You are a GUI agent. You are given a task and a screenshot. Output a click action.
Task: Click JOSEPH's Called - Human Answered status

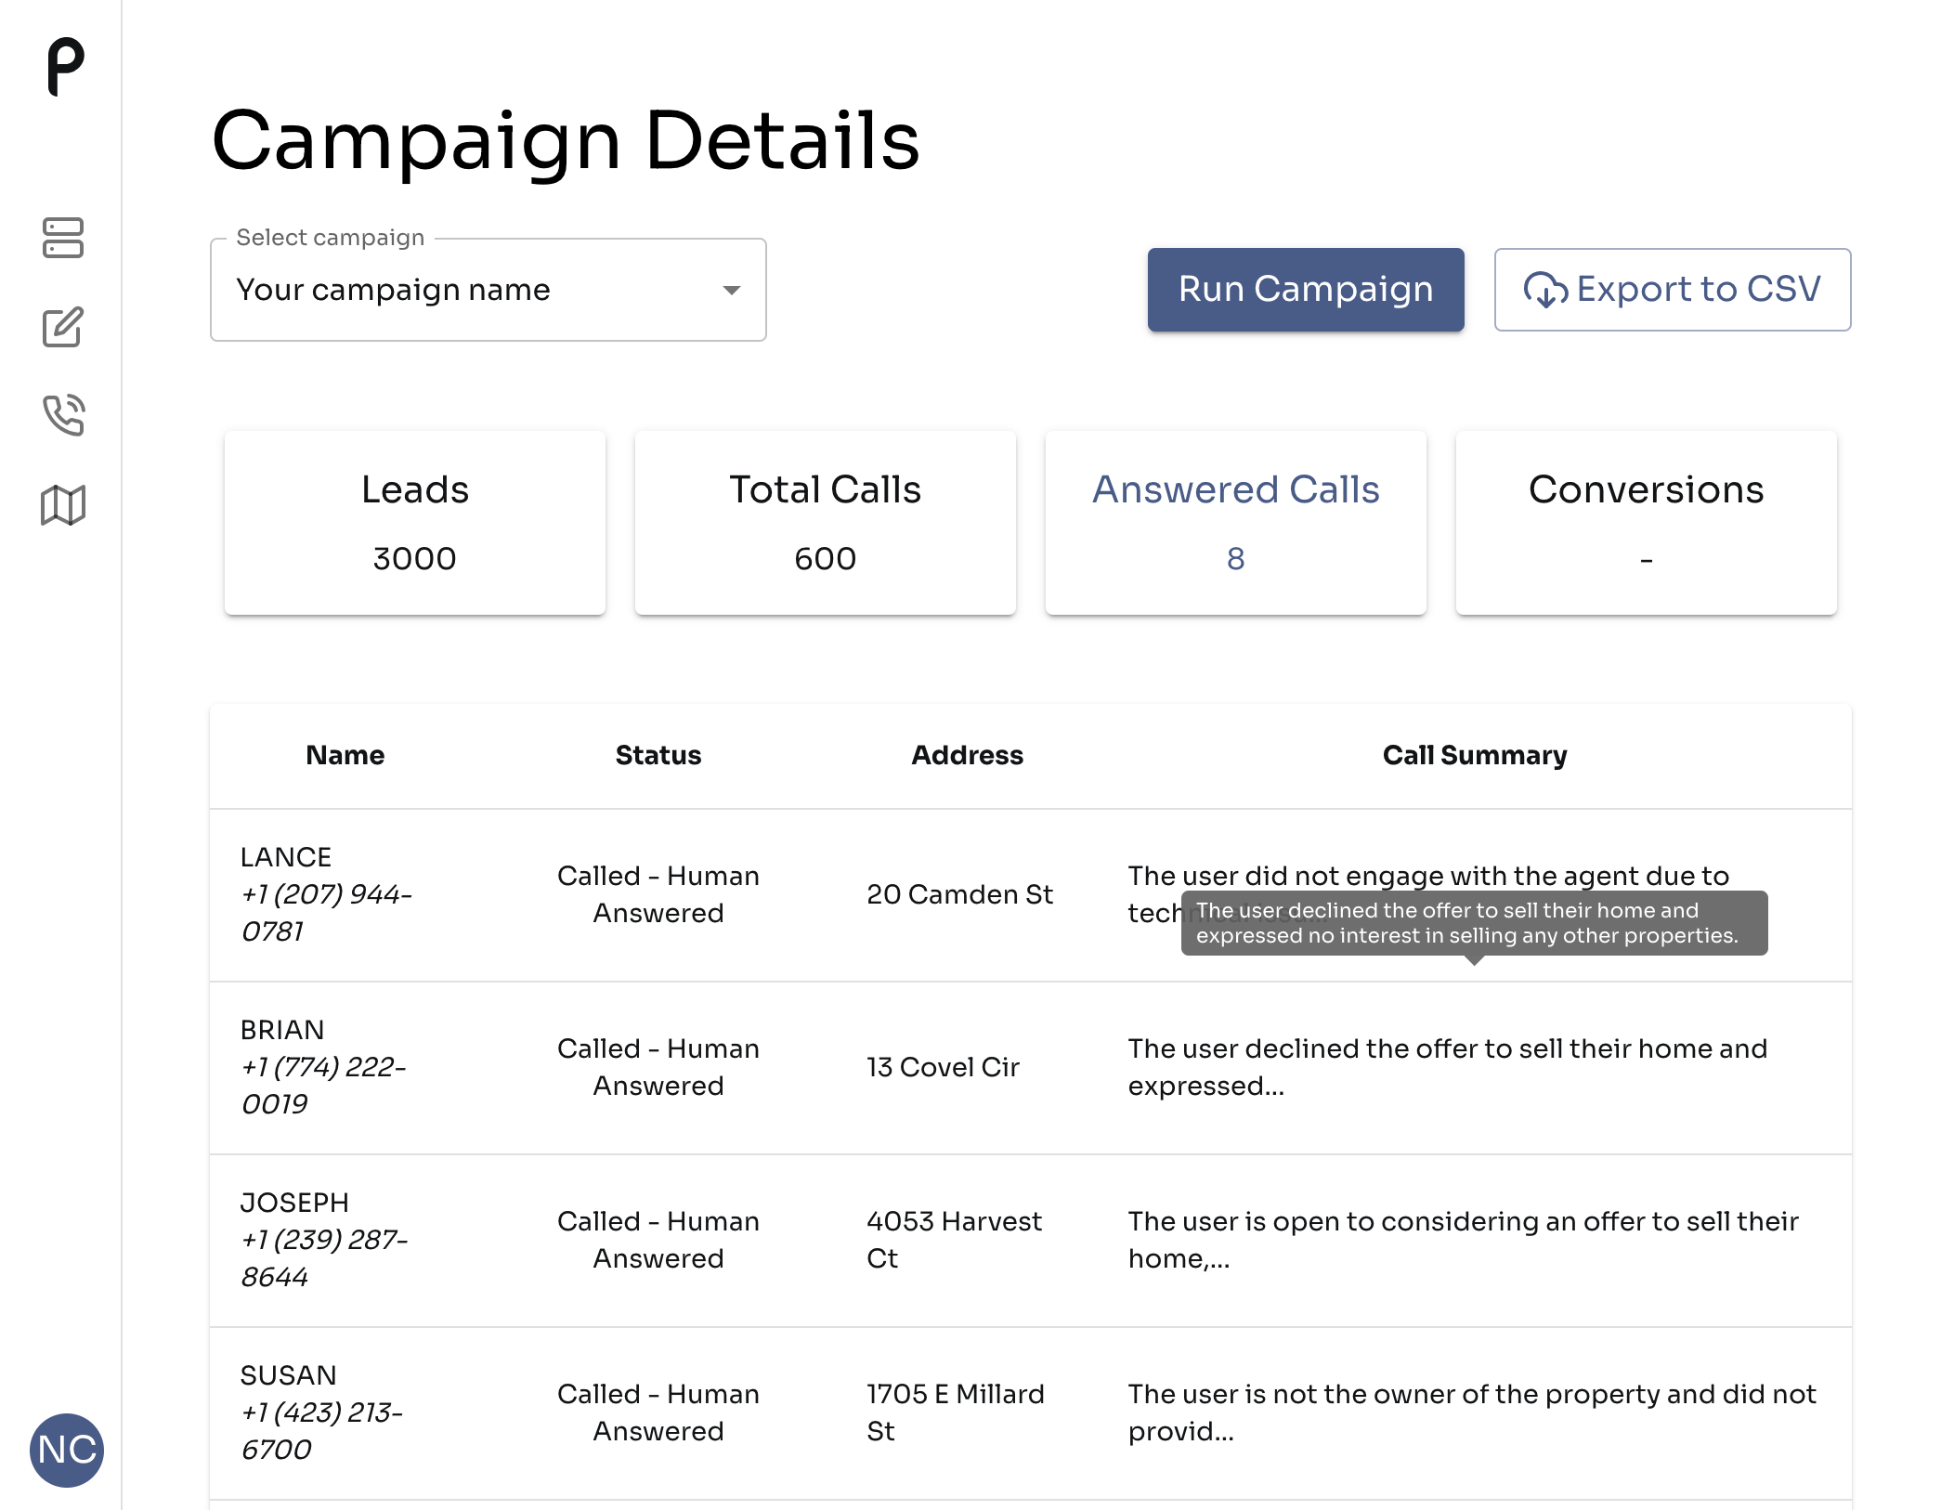point(658,1240)
